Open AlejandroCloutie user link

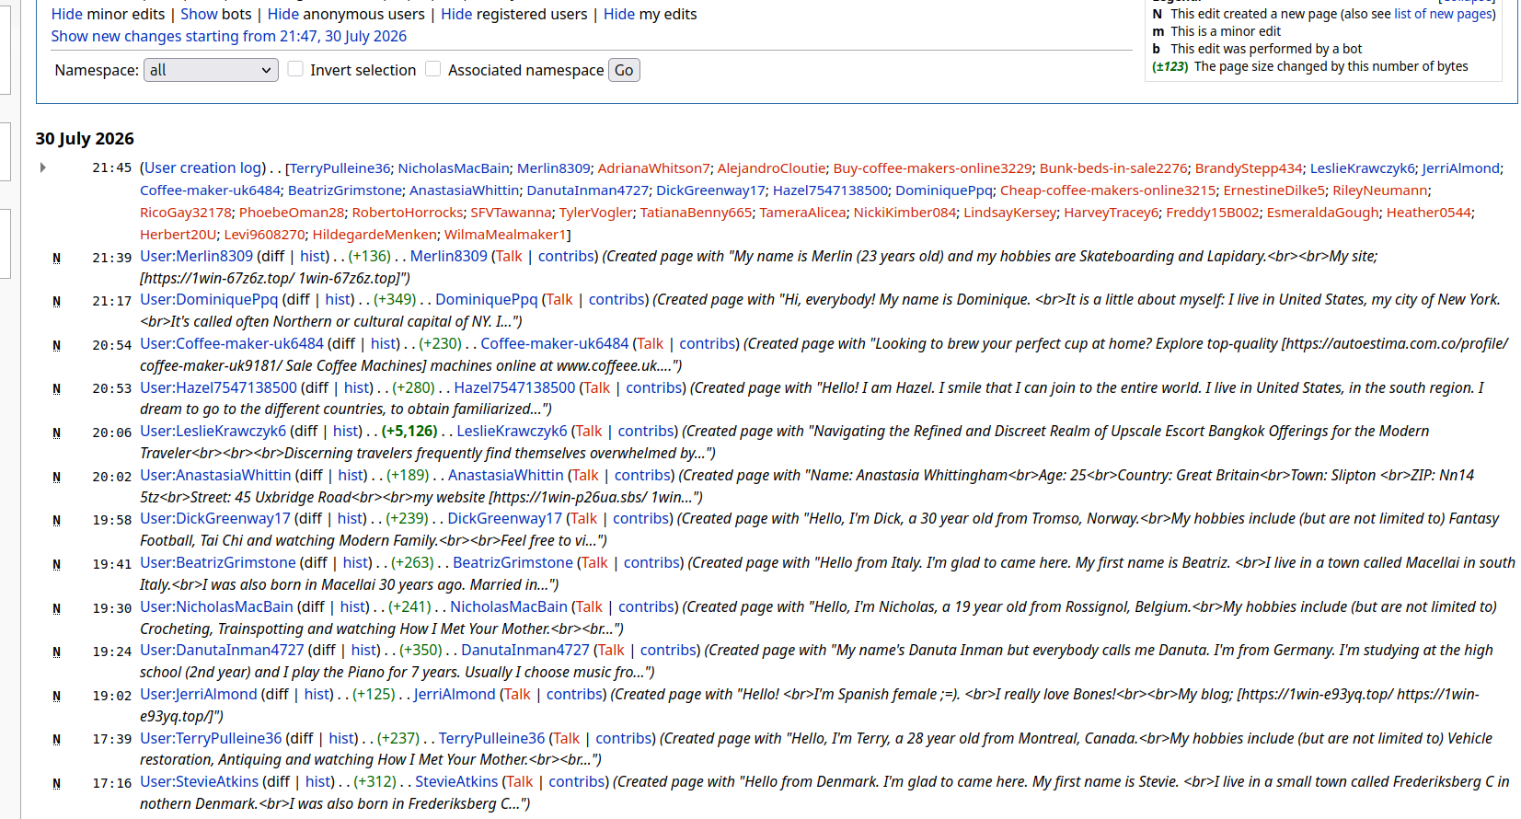click(771, 167)
